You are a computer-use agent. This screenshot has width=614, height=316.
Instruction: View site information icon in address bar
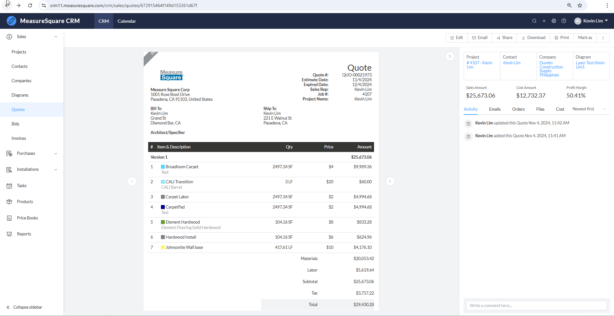click(x=44, y=5)
